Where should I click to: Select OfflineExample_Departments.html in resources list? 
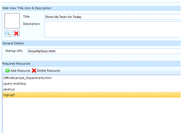pyautogui.click(x=91, y=78)
